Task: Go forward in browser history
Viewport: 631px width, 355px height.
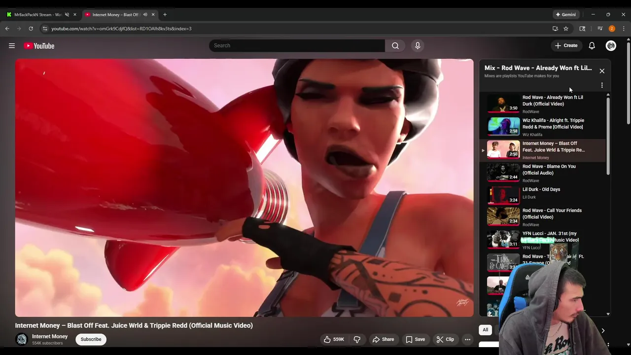Action: [x=19, y=29]
